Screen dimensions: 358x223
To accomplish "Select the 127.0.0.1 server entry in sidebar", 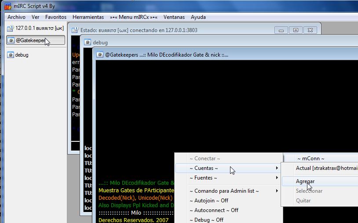I will tap(36, 28).
